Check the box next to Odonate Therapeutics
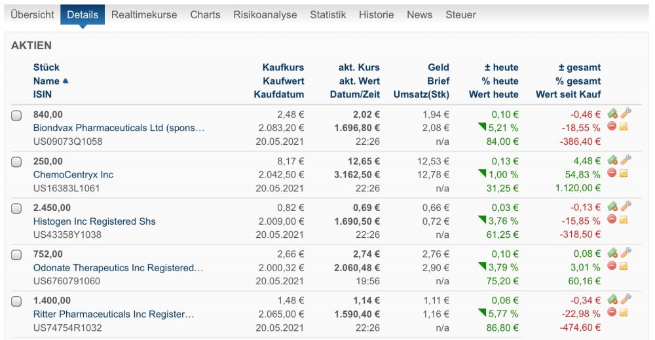Image resolution: width=655 pixels, height=340 pixels. tap(16, 255)
